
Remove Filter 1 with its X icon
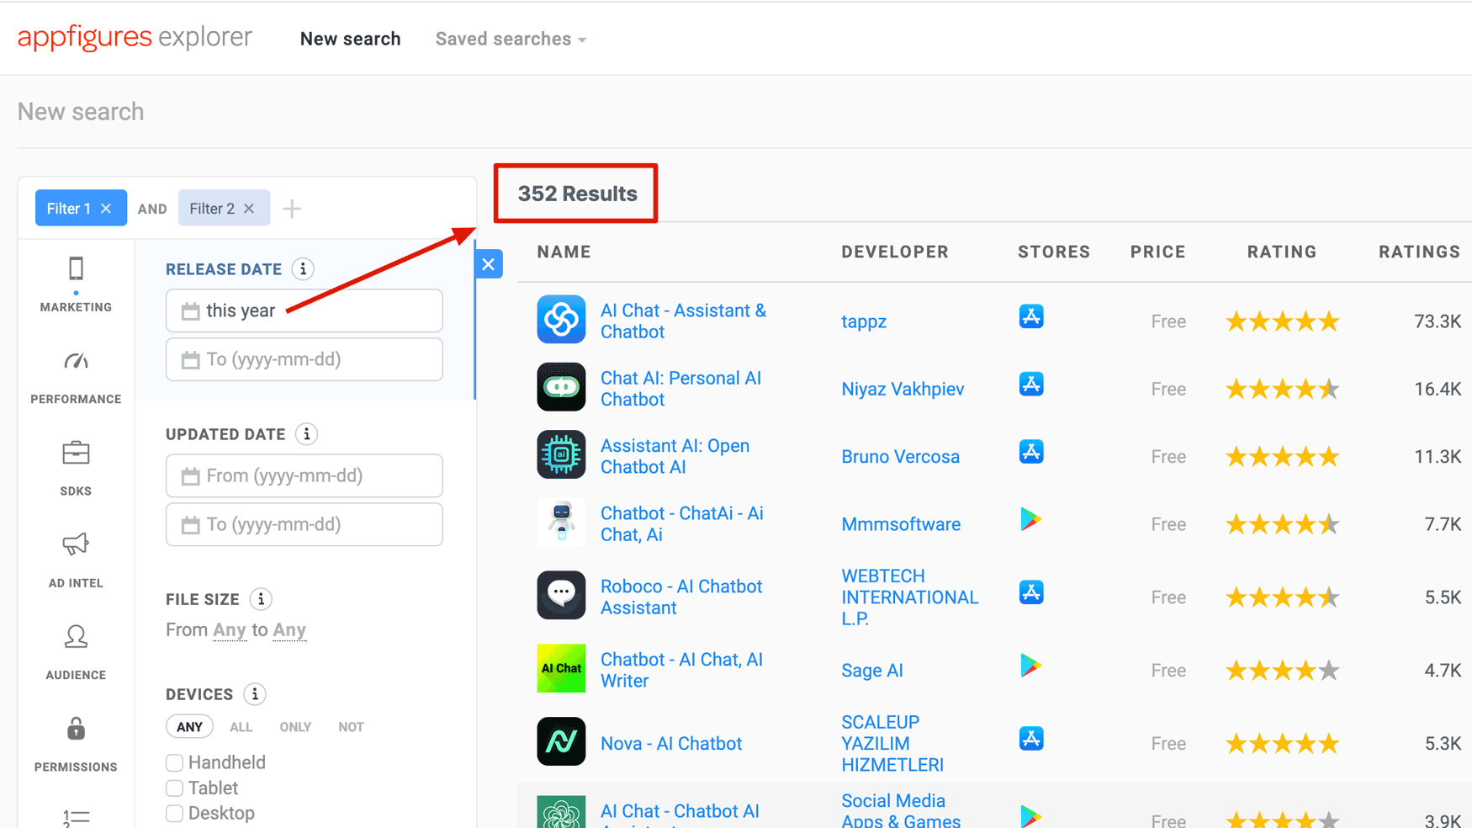pyautogui.click(x=106, y=209)
